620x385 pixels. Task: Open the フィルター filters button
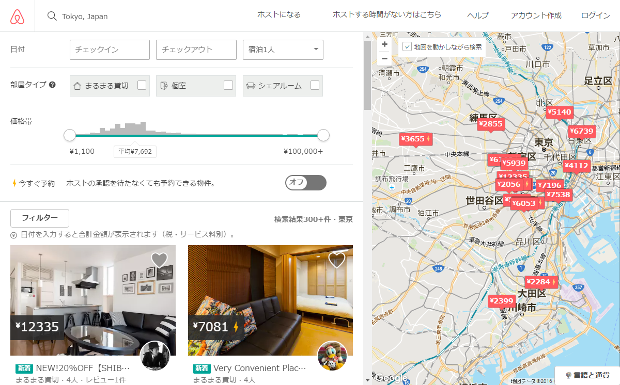tap(40, 218)
